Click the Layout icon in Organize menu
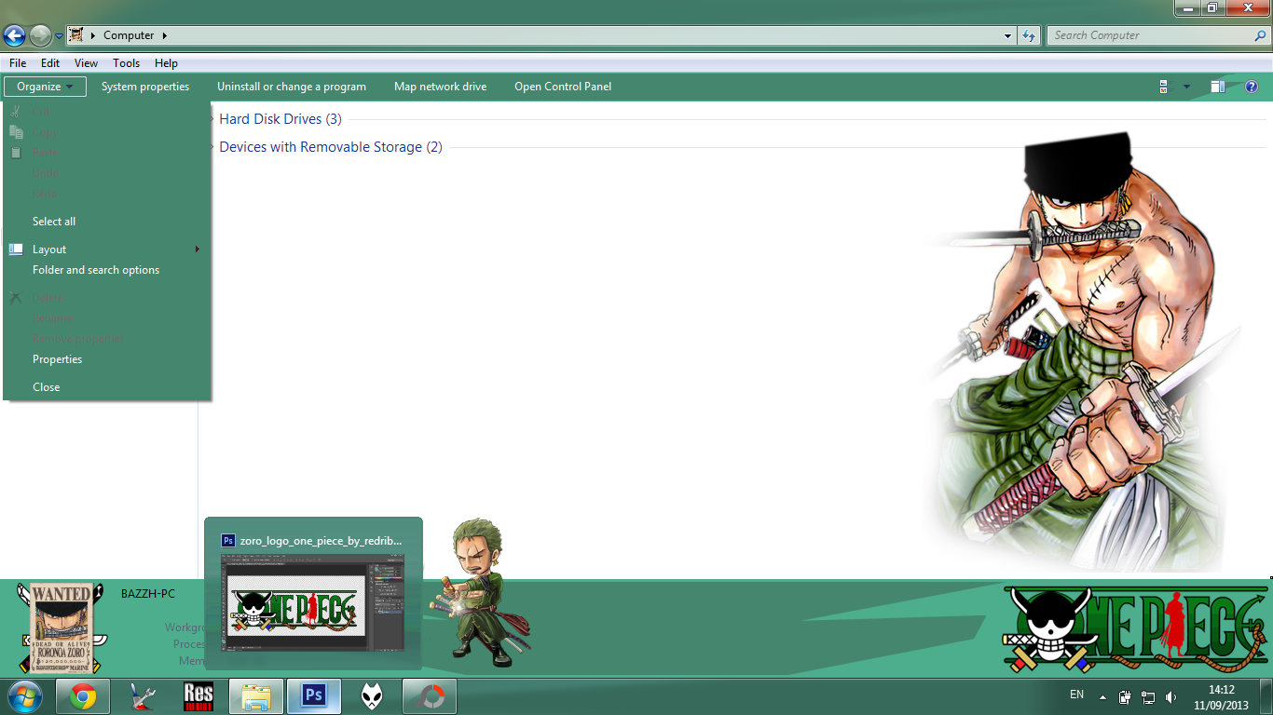Image resolution: width=1273 pixels, height=715 pixels. click(16, 250)
